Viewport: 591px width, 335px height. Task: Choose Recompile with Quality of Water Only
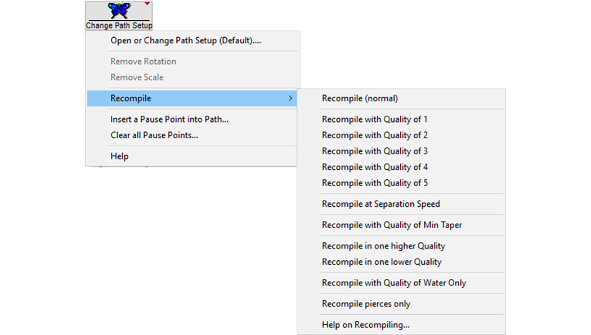394,283
